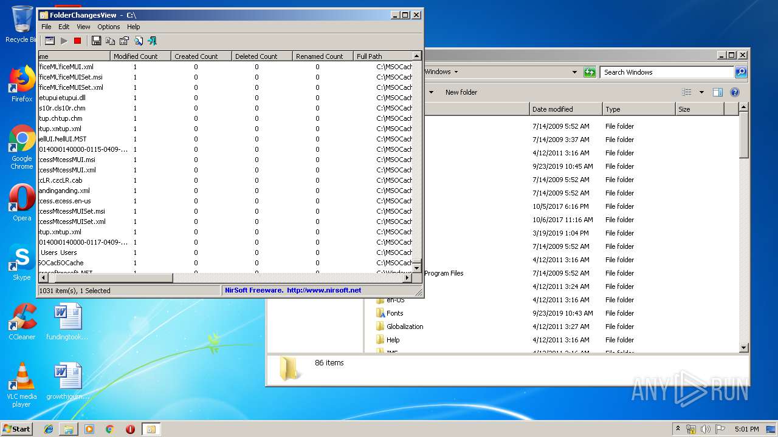Screen dimensions: 778x437
Task: Start monitoring with the play icon
Action: tap(64, 41)
